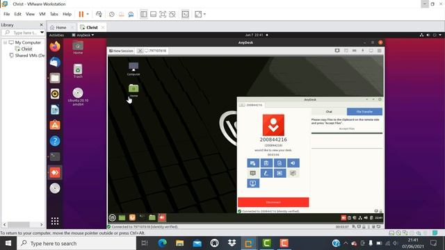Viewport: 445px width, 250px height.
Task: Open Help icon in Ubuntu dock
Action: click(55, 141)
